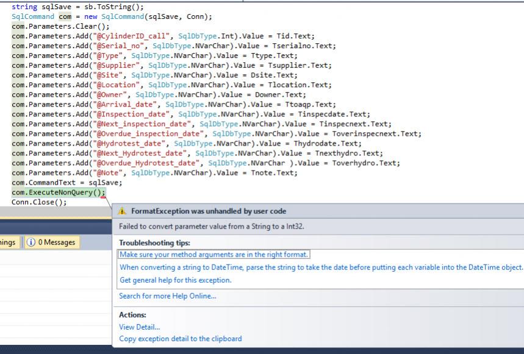The image size is (524, 354).
Task: Click "Get general help for this exception"
Action: coord(175,280)
